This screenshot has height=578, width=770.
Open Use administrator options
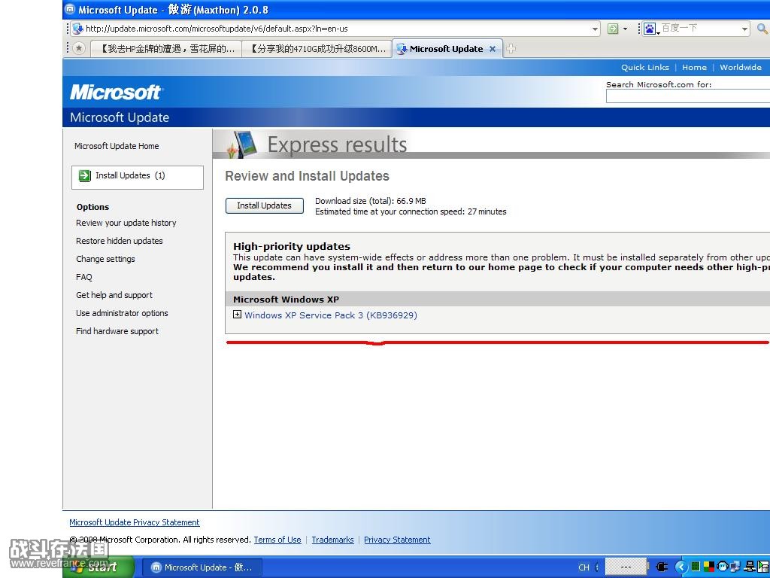click(x=122, y=313)
